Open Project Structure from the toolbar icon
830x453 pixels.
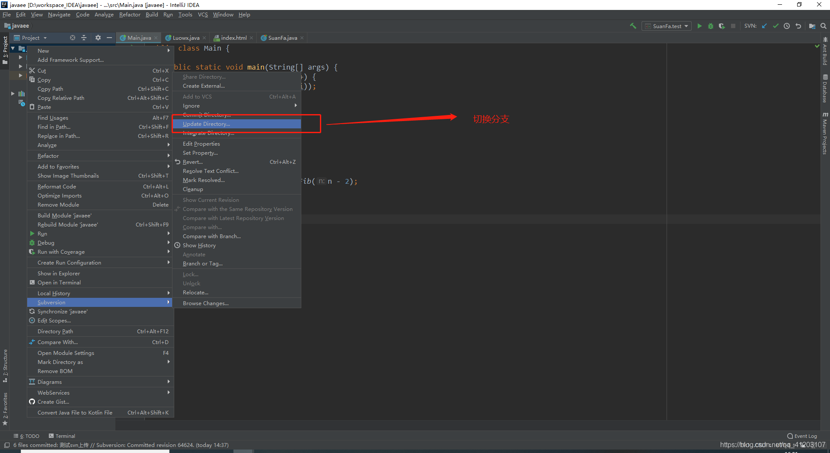point(812,26)
